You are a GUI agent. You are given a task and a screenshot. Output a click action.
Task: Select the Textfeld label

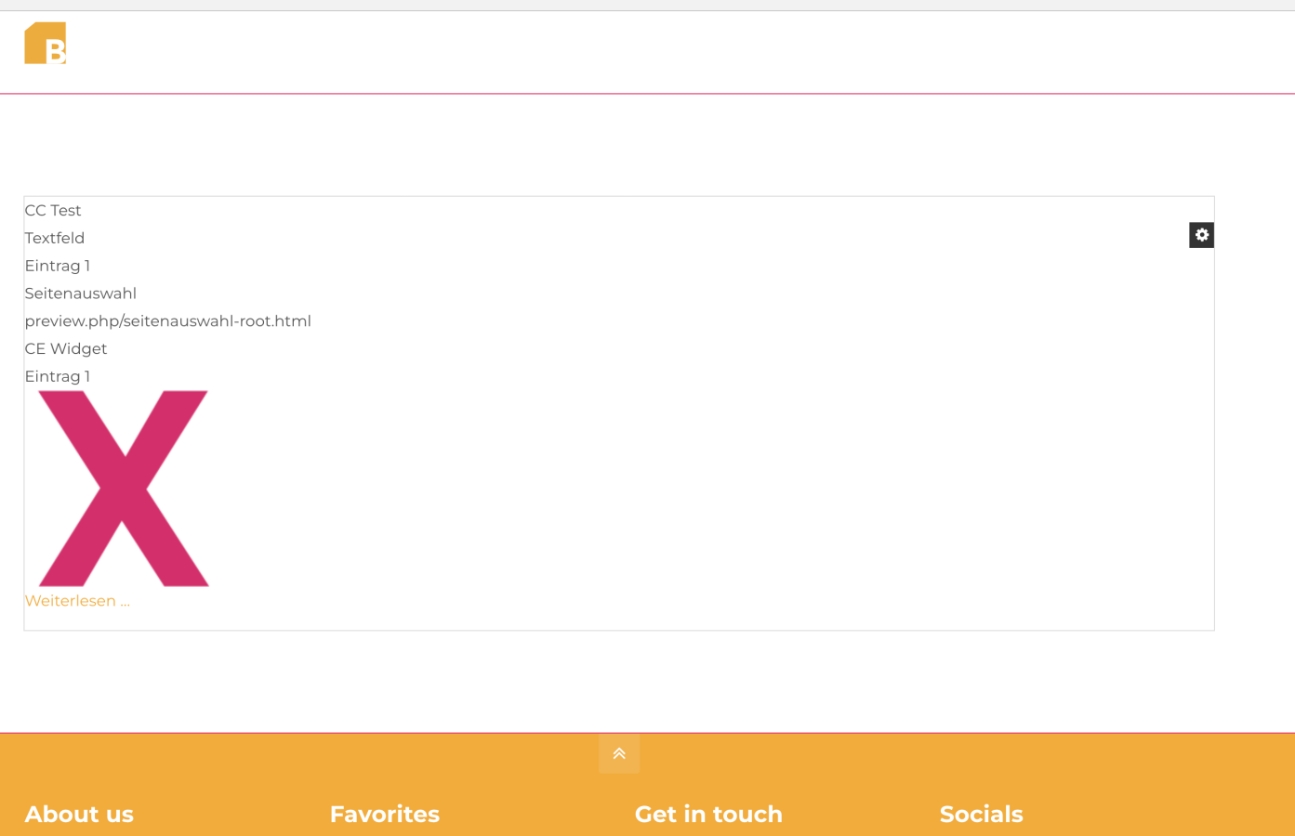(x=55, y=239)
